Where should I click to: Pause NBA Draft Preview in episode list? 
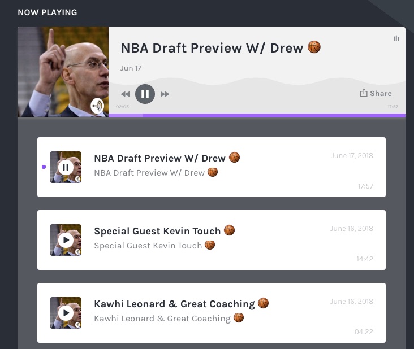click(x=66, y=167)
